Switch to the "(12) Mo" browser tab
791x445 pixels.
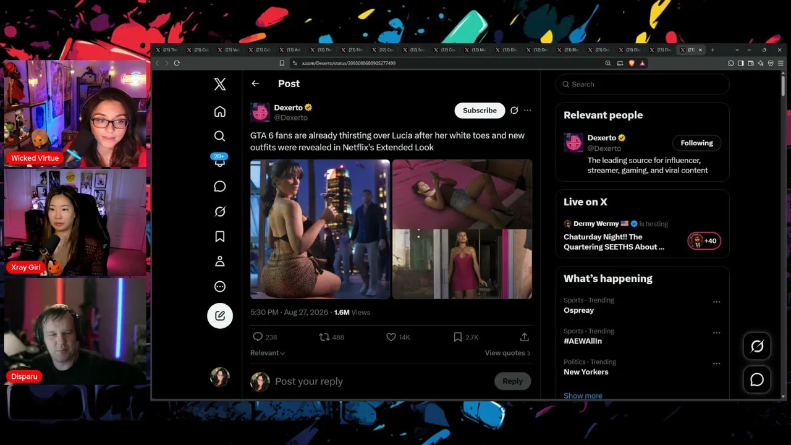[x=475, y=50]
